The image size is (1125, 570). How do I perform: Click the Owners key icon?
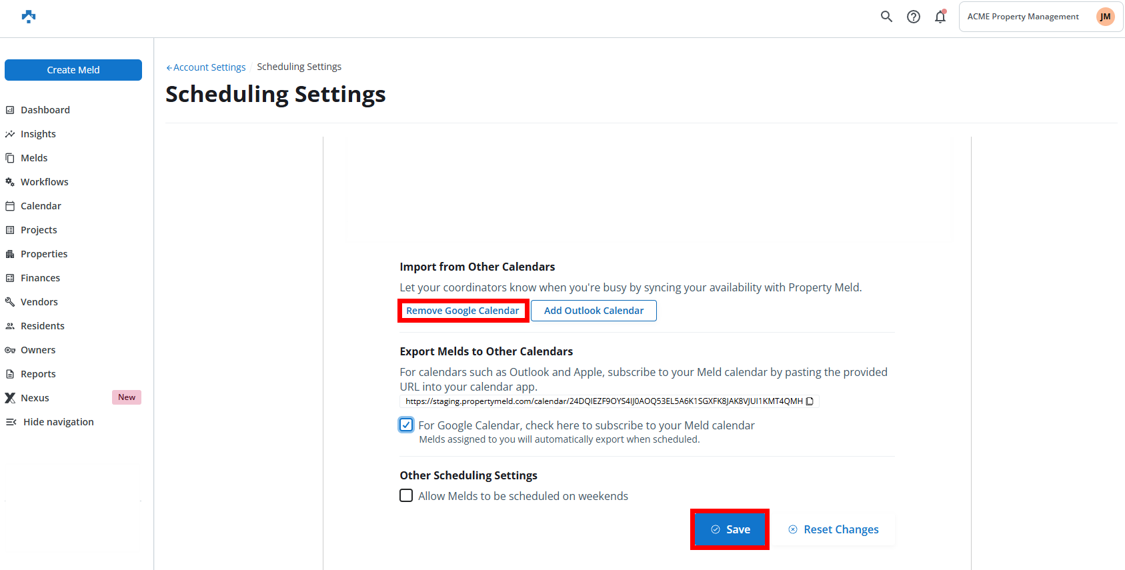(x=10, y=350)
